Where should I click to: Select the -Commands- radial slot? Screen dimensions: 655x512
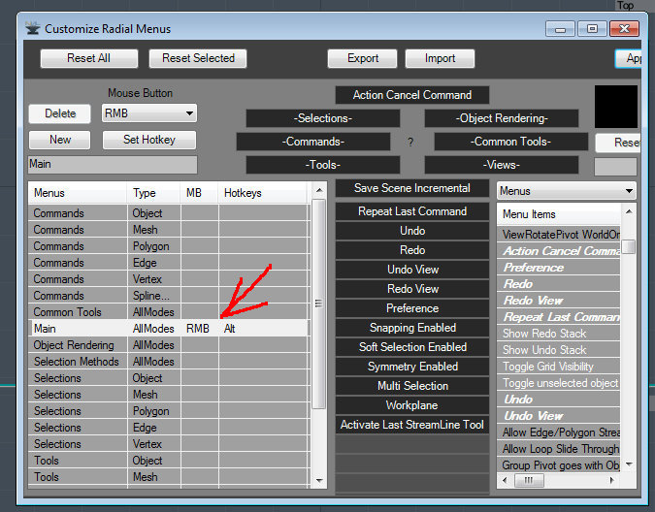(x=313, y=142)
